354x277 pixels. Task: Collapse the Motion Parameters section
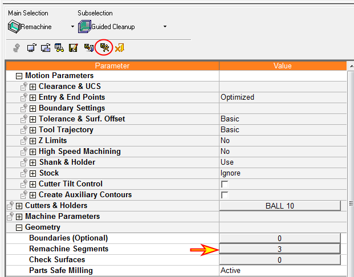pyautogui.click(x=19, y=76)
